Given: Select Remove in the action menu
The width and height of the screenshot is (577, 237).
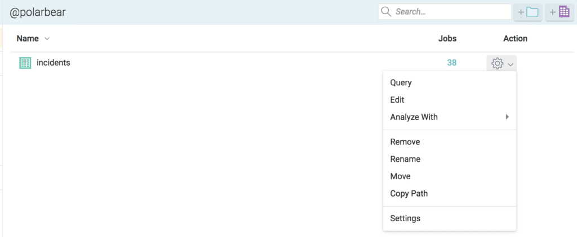Looking at the screenshot, I should (450, 142).
